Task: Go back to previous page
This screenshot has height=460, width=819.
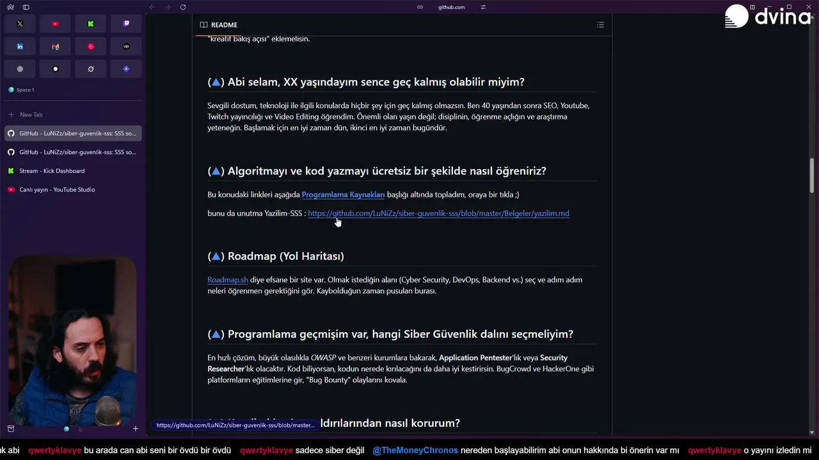Action: (152, 7)
